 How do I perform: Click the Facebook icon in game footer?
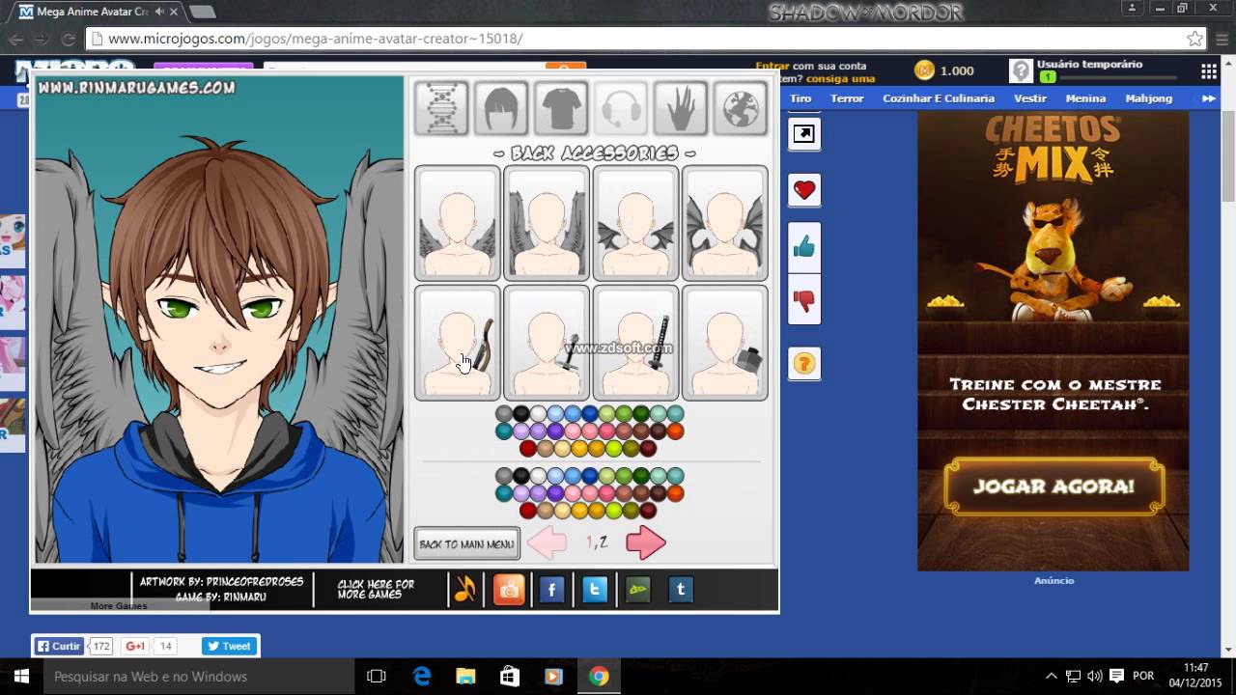coord(551,589)
